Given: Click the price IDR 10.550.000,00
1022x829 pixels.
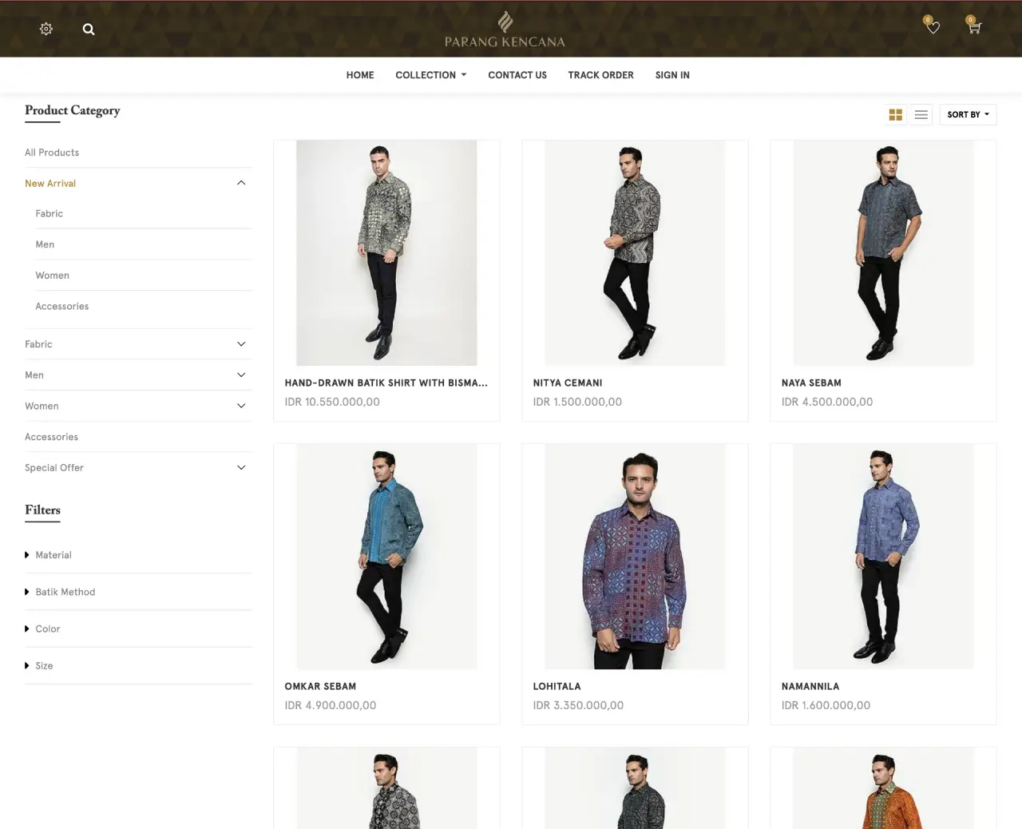Looking at the screenshot, I should click(332, 403).
